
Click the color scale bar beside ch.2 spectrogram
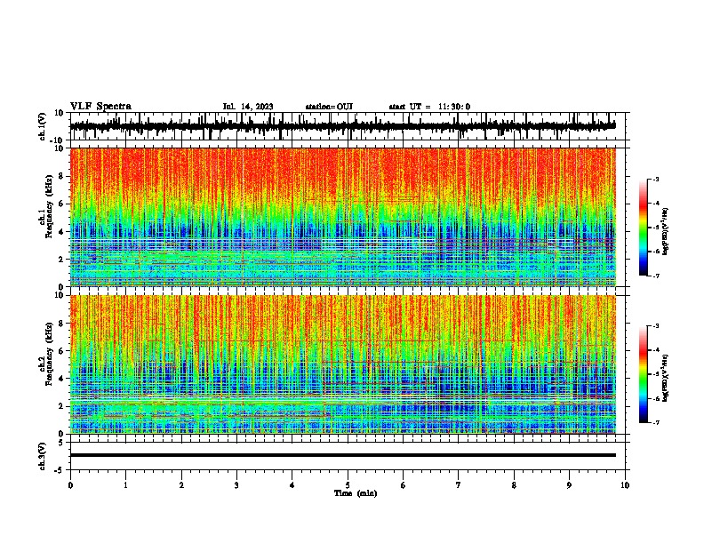click(x=643, y=374)
